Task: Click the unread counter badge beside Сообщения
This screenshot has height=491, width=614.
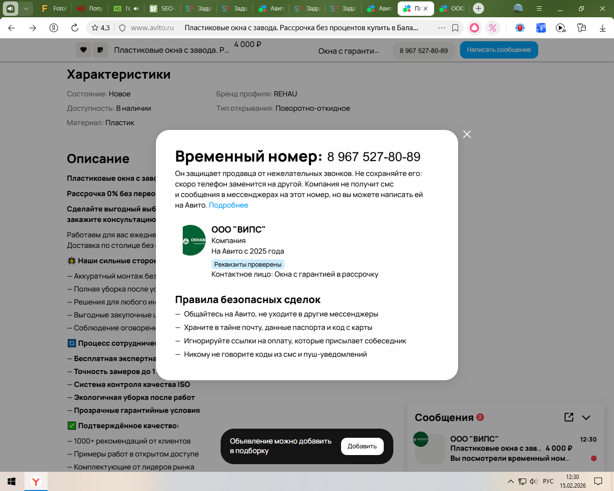Action: [480, 417]
